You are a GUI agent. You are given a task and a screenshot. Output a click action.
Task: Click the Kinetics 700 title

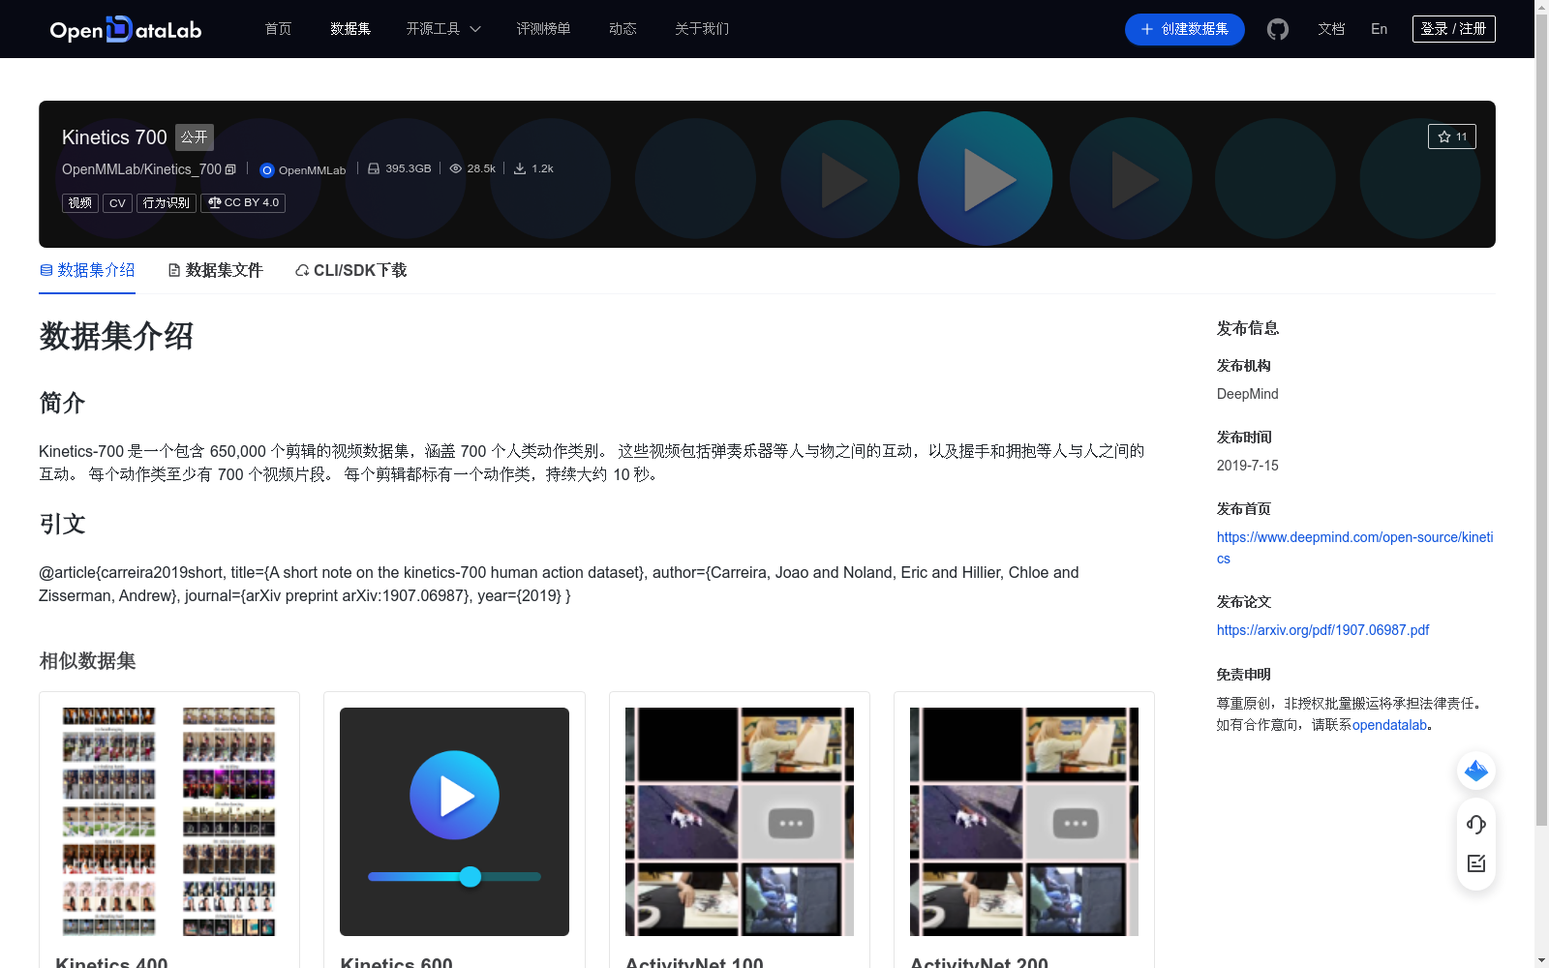[114, 137]
